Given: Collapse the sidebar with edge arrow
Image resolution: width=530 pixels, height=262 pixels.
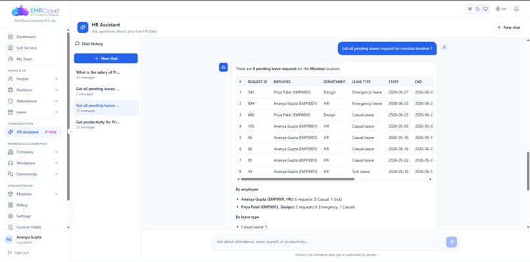Looking at the screenshot, I should [x=69, y=132].
